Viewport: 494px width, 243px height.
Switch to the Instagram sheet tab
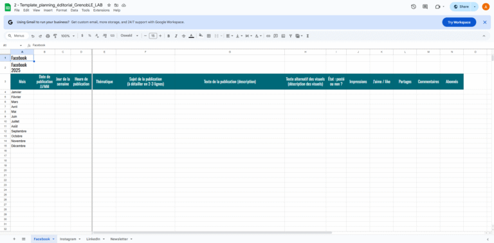(x=68, y=239)
